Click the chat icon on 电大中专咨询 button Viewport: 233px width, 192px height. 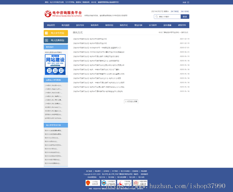(47, 33)
